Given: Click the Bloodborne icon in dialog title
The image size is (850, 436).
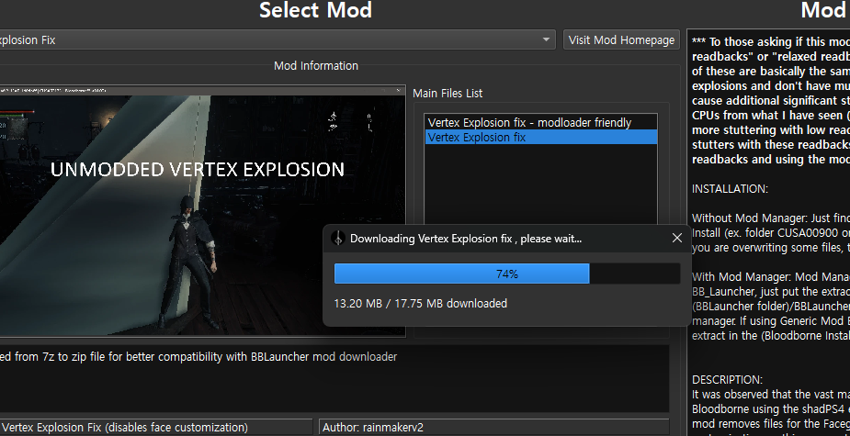Looking at the screenshot, I should point(338,239).
